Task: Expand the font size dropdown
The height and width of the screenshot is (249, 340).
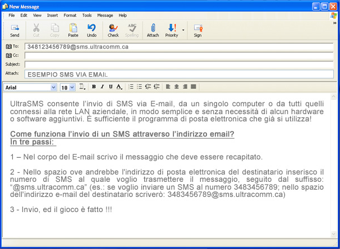Action: tap(72, 87)
